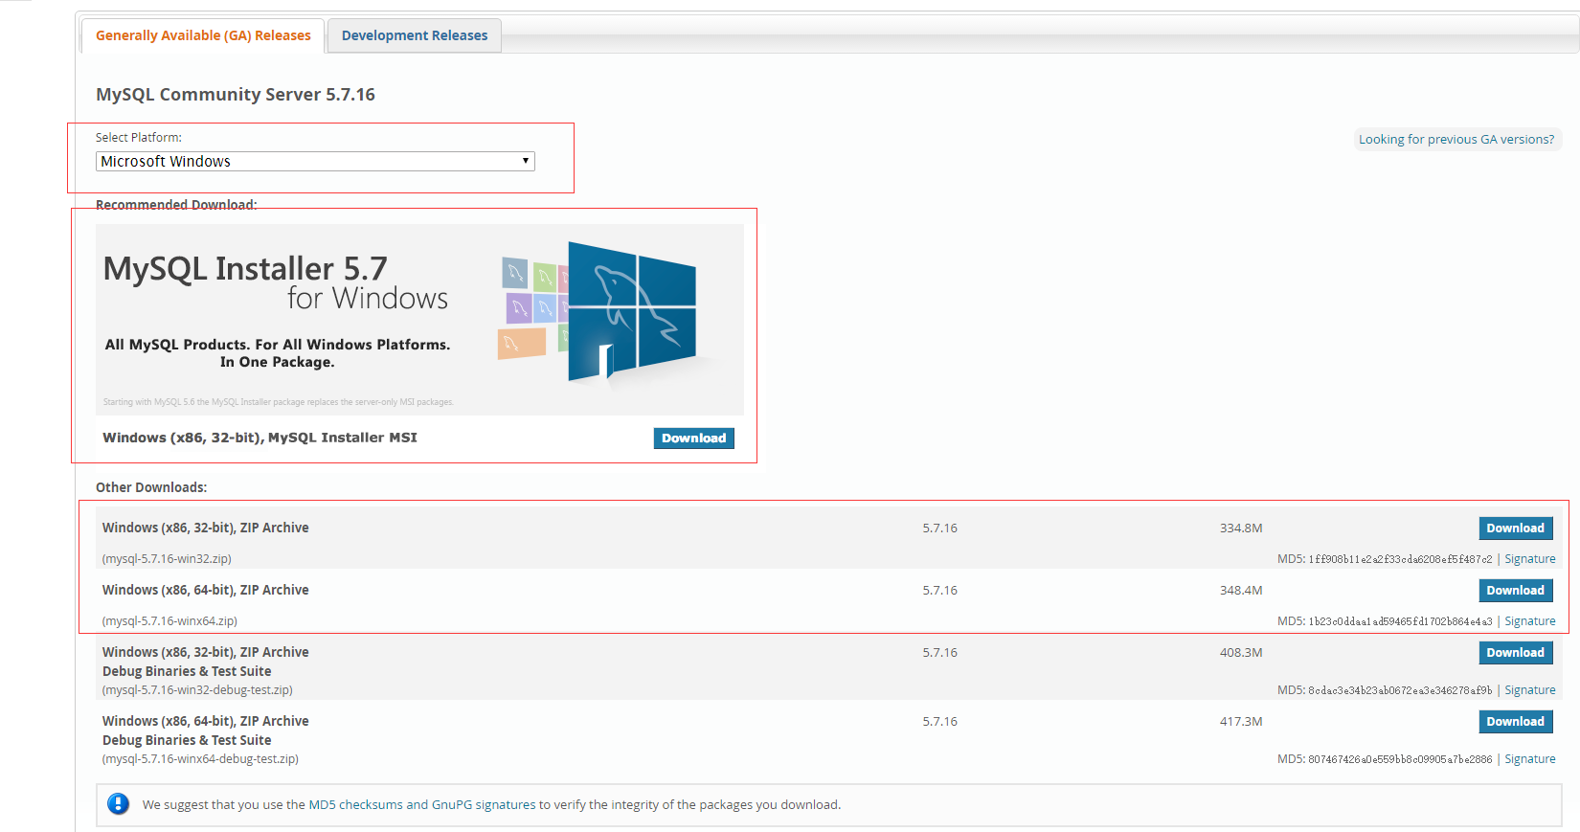Click the blue info icon next to the MD5 suggestion
The height and width of the screenshot is (832, 1580).
click(x=118, y=804)
